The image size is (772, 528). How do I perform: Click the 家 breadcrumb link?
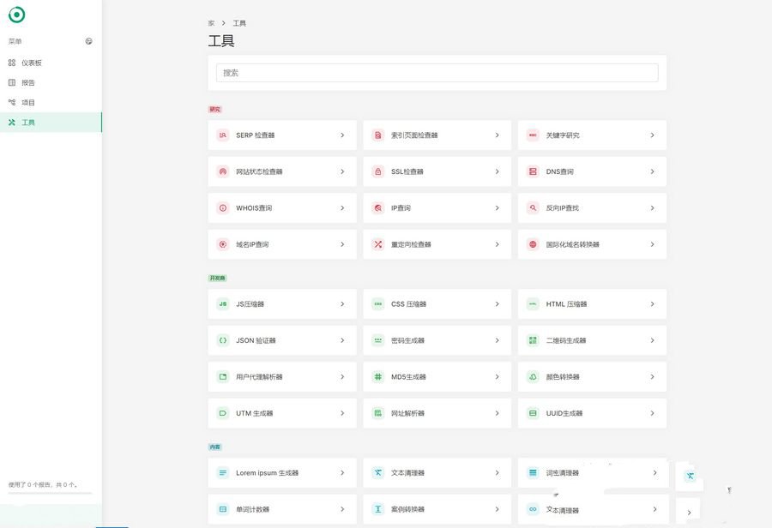coord(211,23)
